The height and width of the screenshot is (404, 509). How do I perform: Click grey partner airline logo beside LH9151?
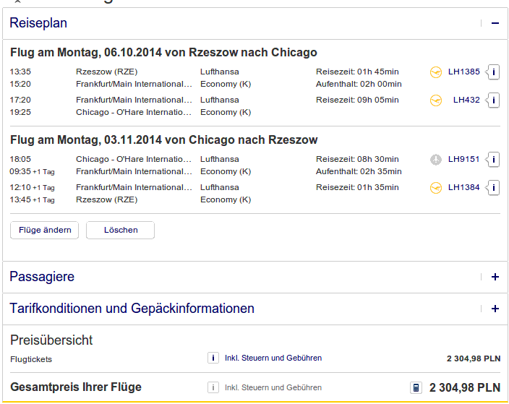436,160
